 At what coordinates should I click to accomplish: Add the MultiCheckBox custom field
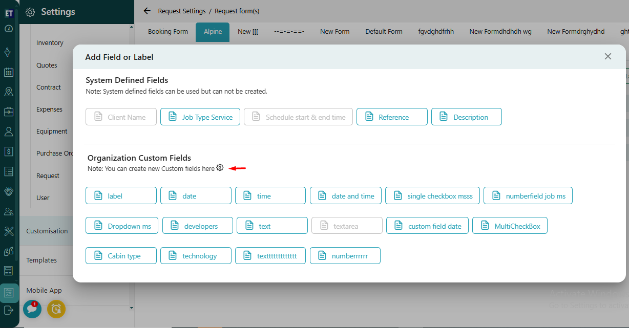click(510, 226)
